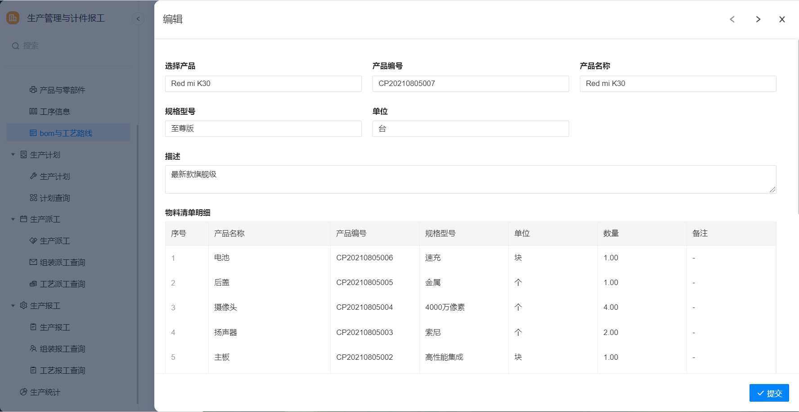Image resolution: width=799 pixels, height=412 pixels.
Task: Click product code CP20210805006
Action: click(364, 258)
